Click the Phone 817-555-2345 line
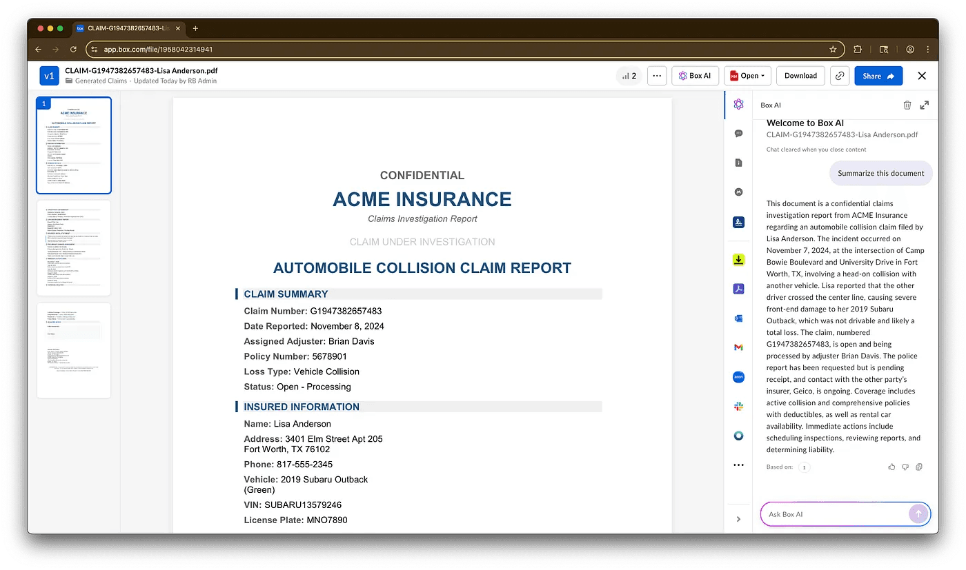 pos(288,465)
